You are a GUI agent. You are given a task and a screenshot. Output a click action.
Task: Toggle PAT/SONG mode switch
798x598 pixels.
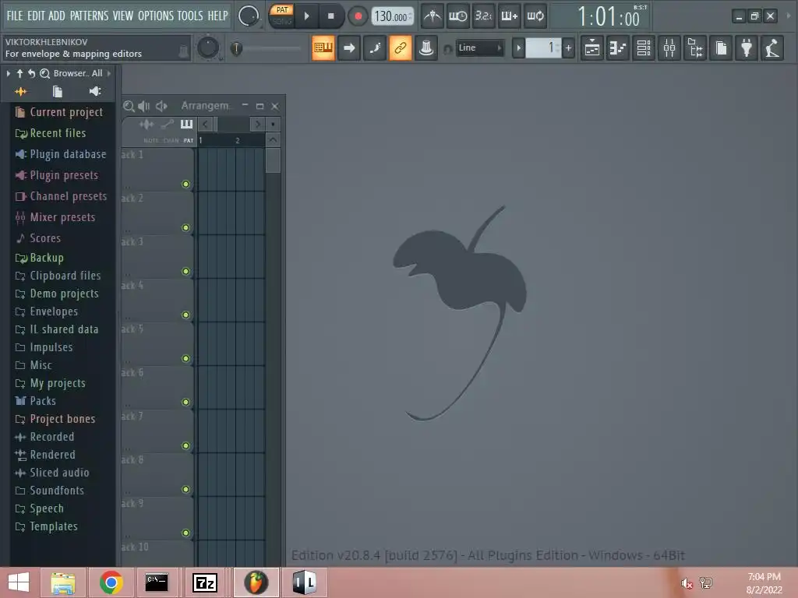[x=281, y=16]
